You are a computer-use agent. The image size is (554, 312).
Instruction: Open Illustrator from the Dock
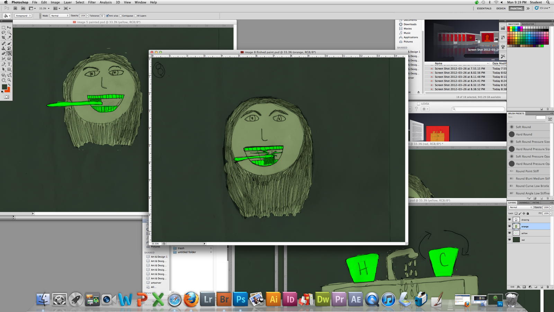pyautogui.click(x=274, y=299)
